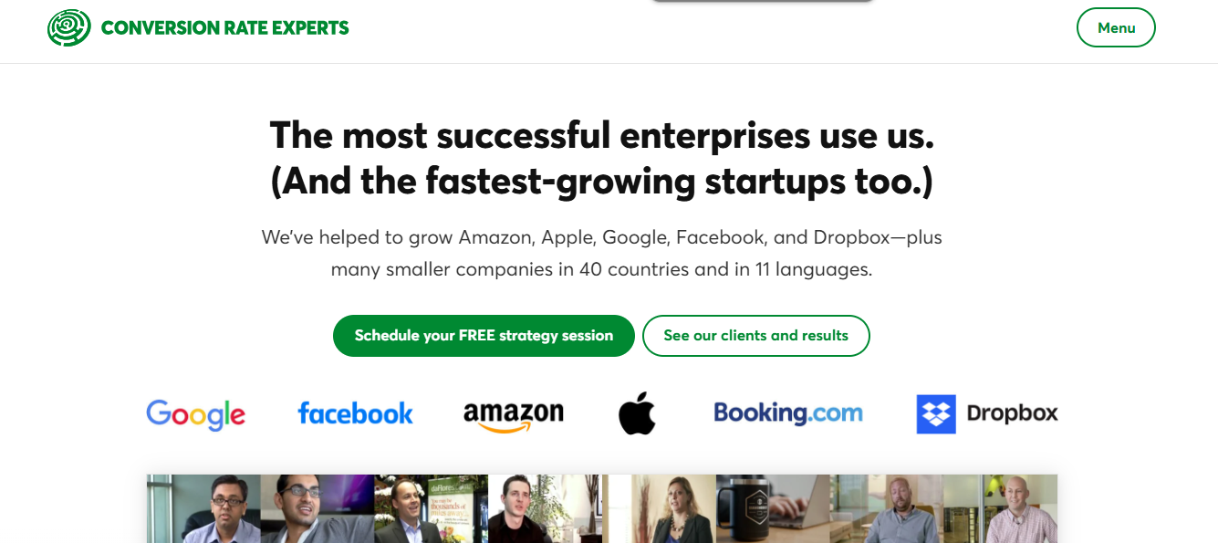Open thumbnail of bald man in dark shirt
Viewport: 1218px width, 543px height.
point(887,508)
